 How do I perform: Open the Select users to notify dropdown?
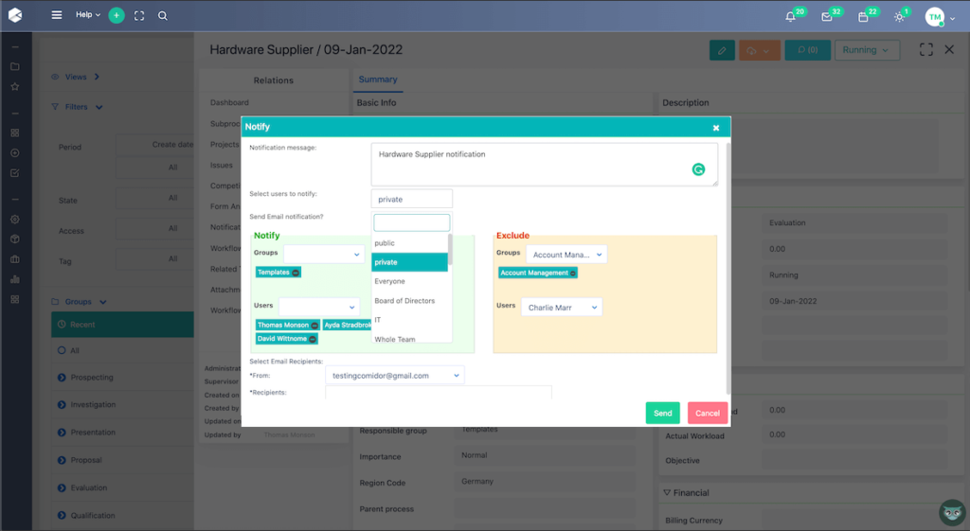coord(411,199)
